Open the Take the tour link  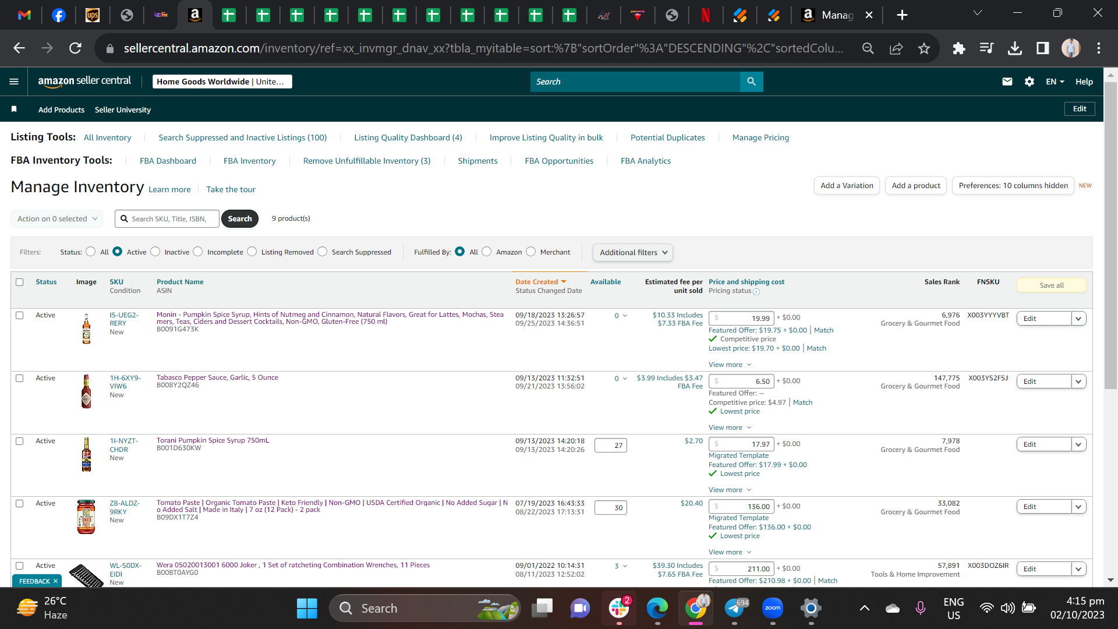click(231, 189)
